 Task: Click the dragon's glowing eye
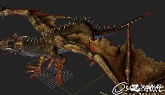point(9,43)
